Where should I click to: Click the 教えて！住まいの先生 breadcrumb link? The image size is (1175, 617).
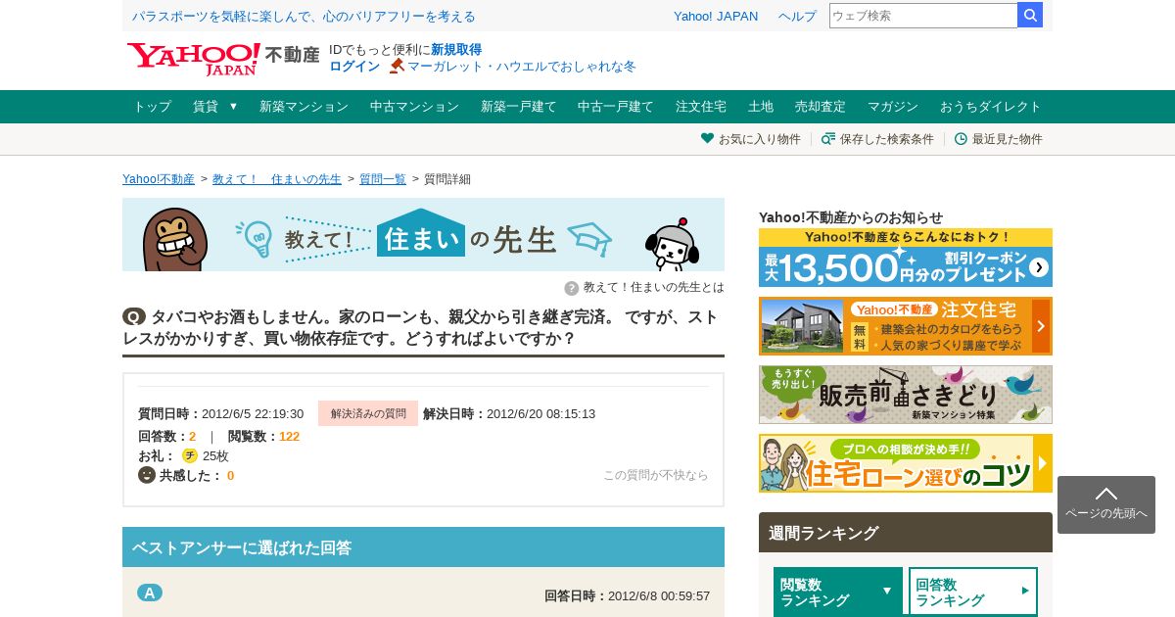[277, 178]
